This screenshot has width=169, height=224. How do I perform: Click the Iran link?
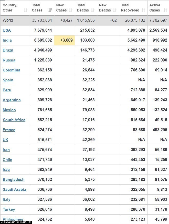tap(6, 150)
